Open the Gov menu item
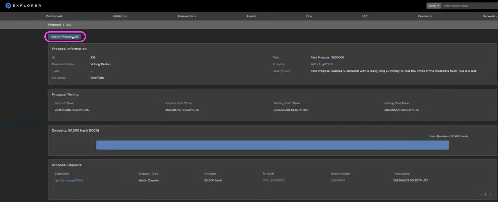This screenshot has height=202, width=498. pos(309,16)
